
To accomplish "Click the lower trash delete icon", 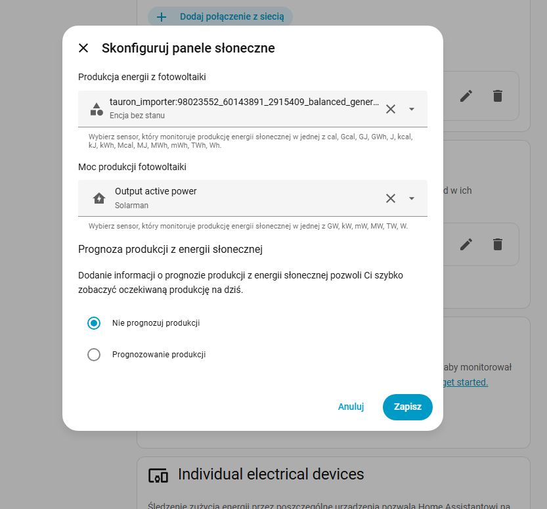I will (498, 244).
